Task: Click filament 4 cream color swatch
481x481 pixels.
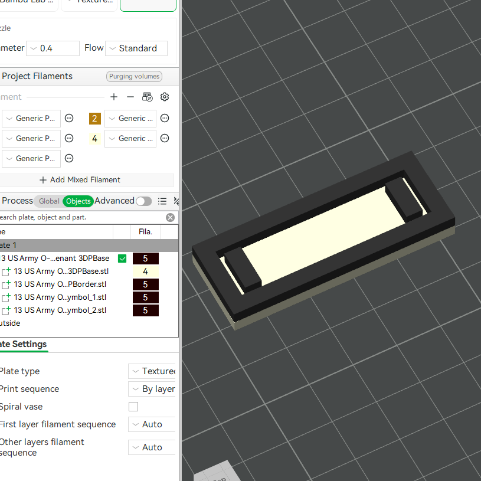Action: click(x=95, y=139)
